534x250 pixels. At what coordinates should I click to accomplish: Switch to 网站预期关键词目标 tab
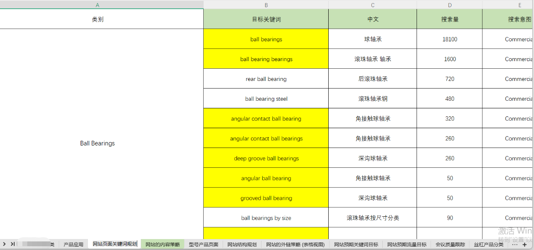tap(356, 245)
